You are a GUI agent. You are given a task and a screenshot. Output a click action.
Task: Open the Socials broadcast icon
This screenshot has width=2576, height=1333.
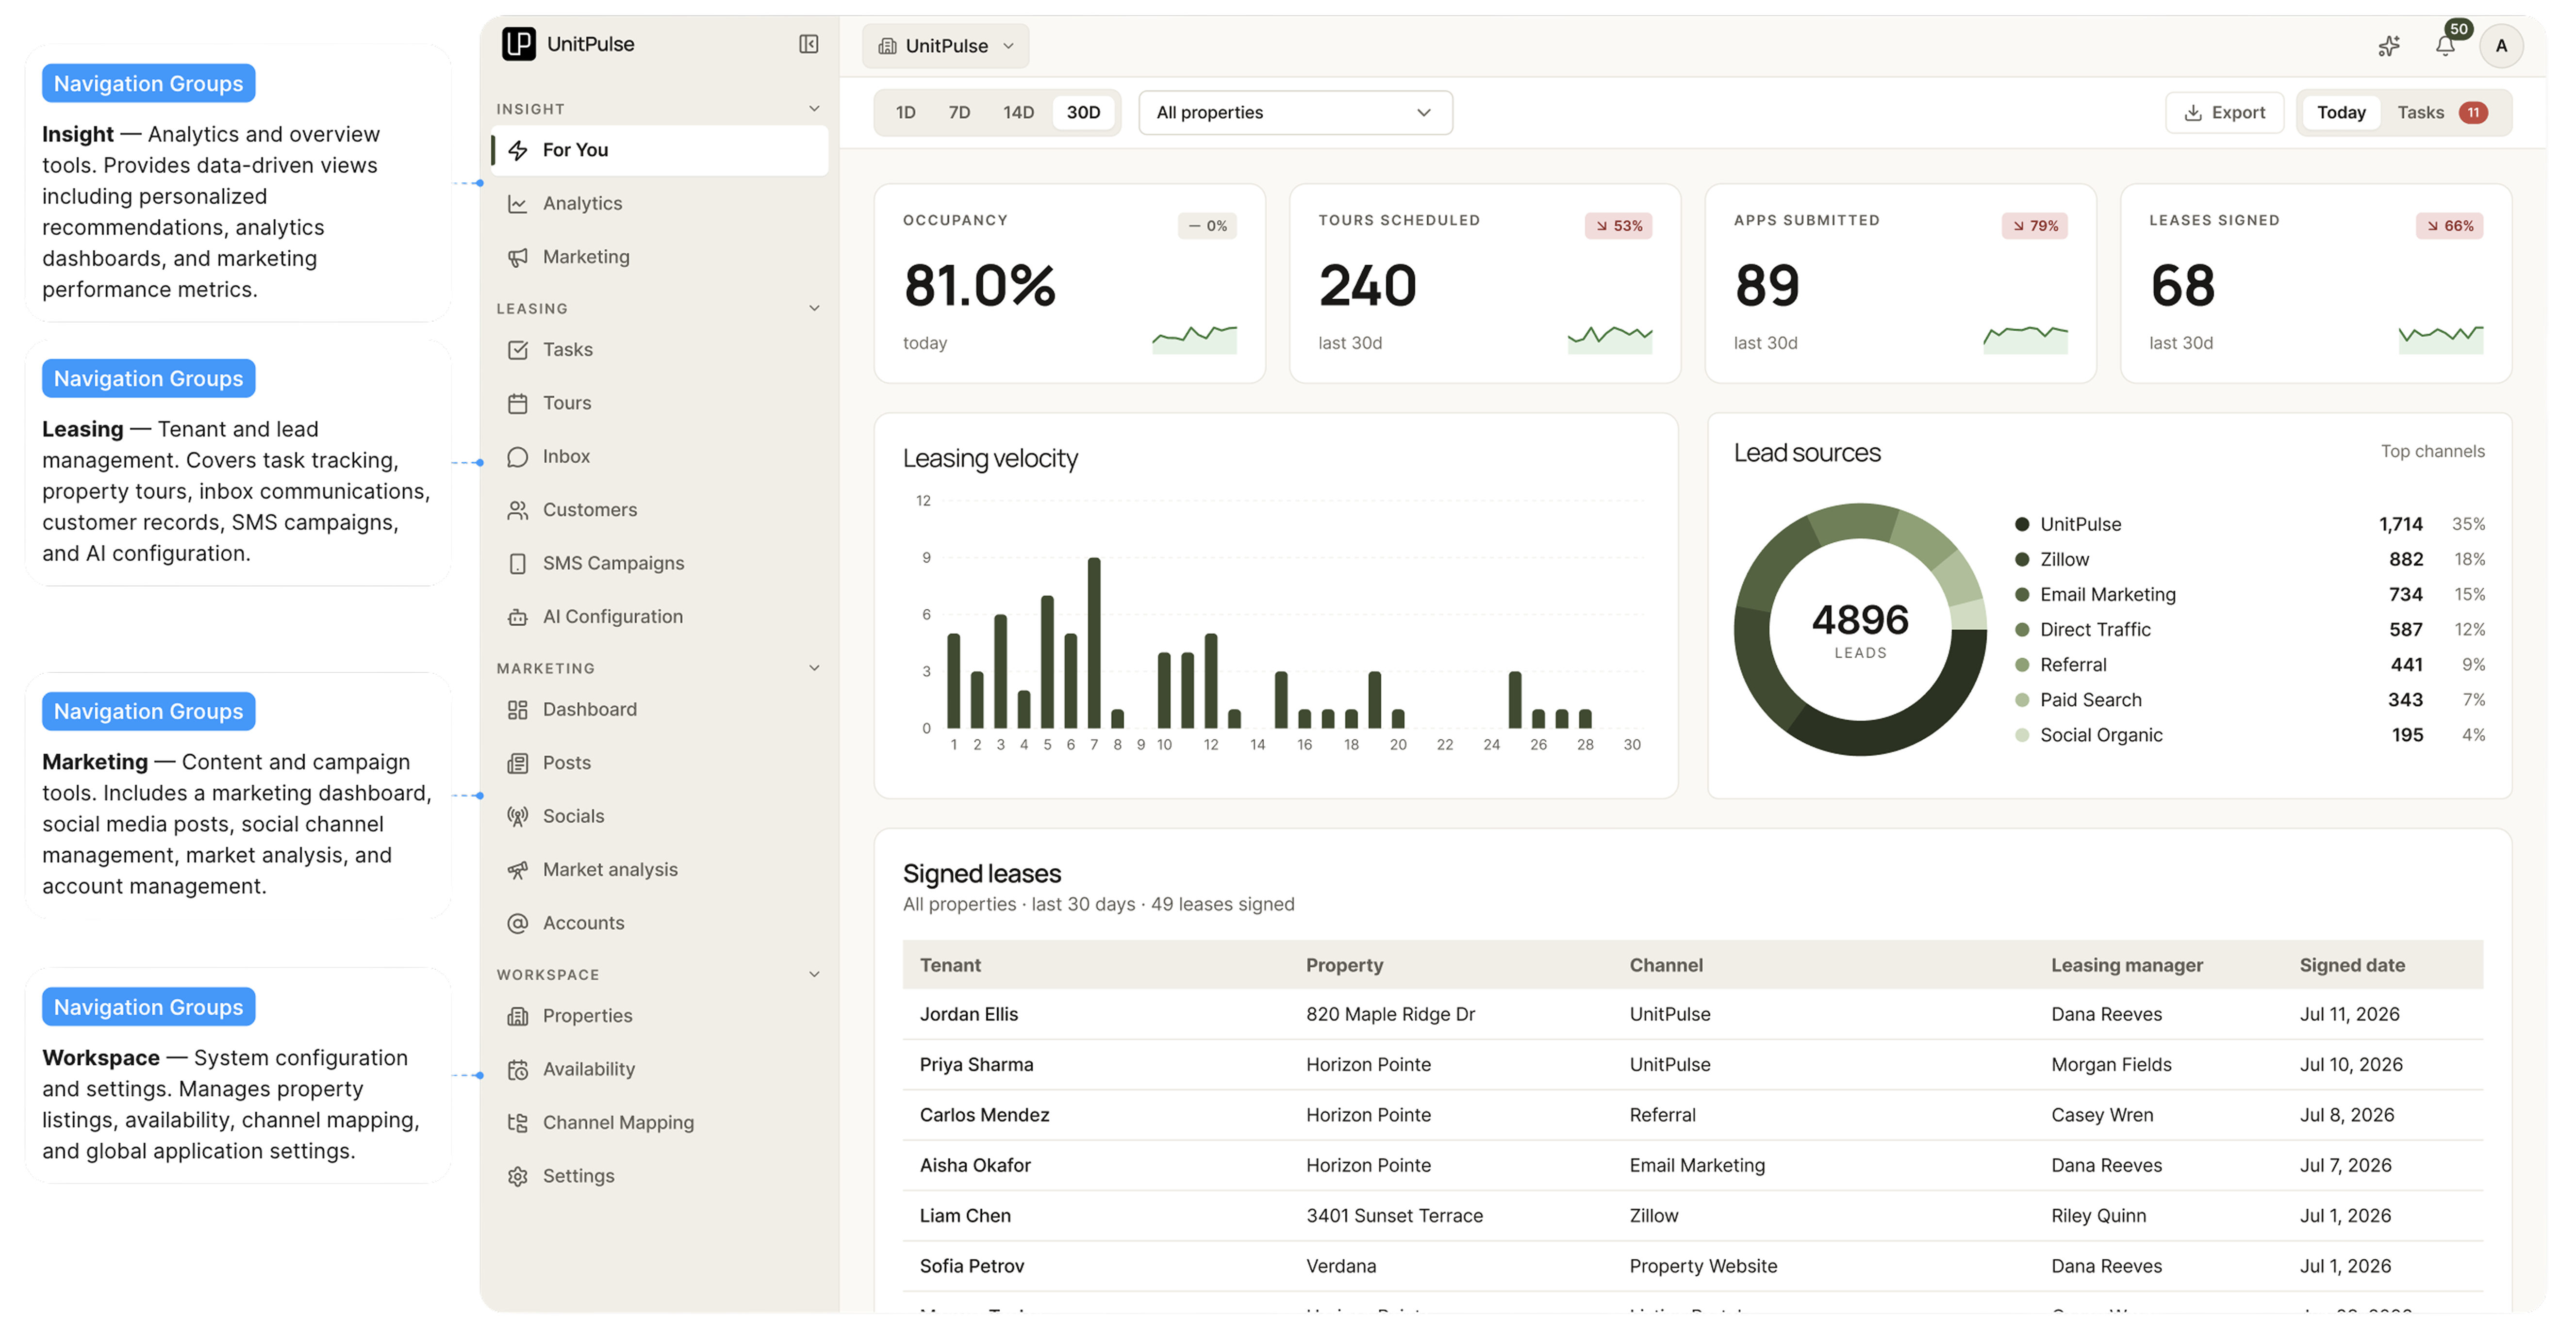click(x=518, y=816)
